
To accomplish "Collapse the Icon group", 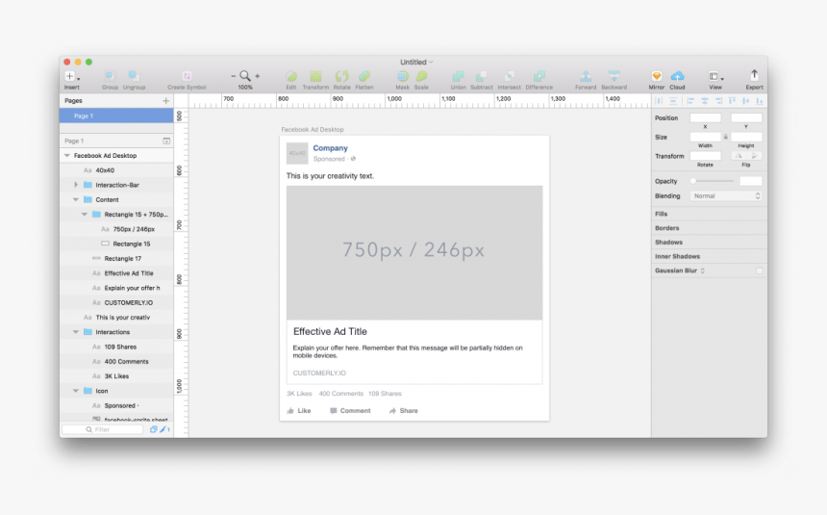I will coord(76,391).
